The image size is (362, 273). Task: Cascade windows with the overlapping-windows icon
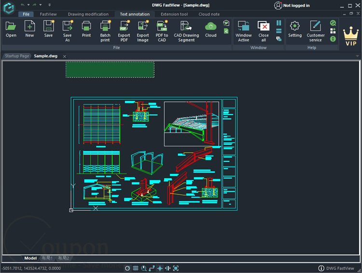tap(279, 39)
